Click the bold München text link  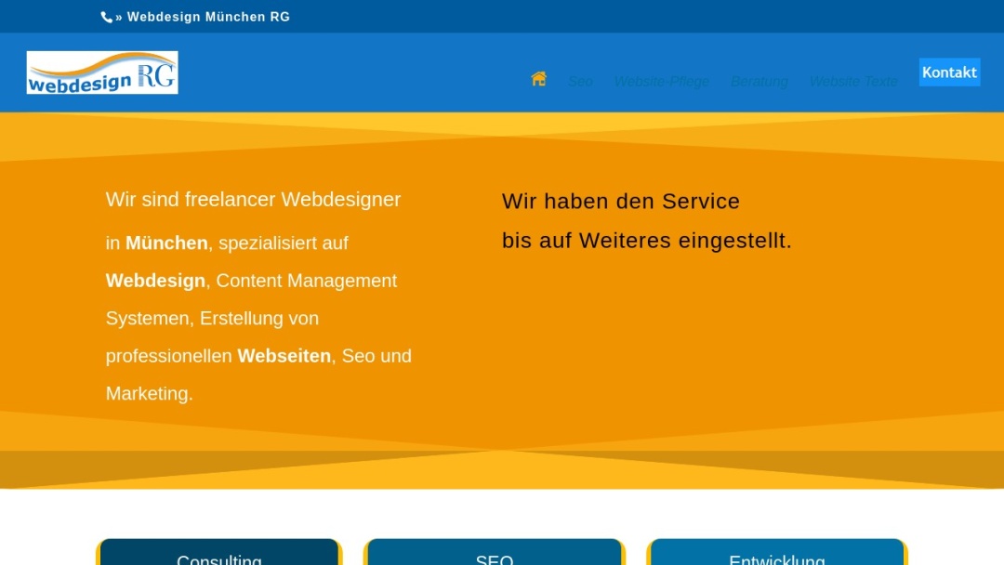tap(165, 243)
